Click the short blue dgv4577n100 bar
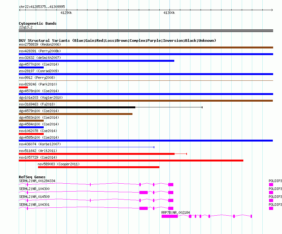Viewport: 282px width, 234px height. coord(31,67)
